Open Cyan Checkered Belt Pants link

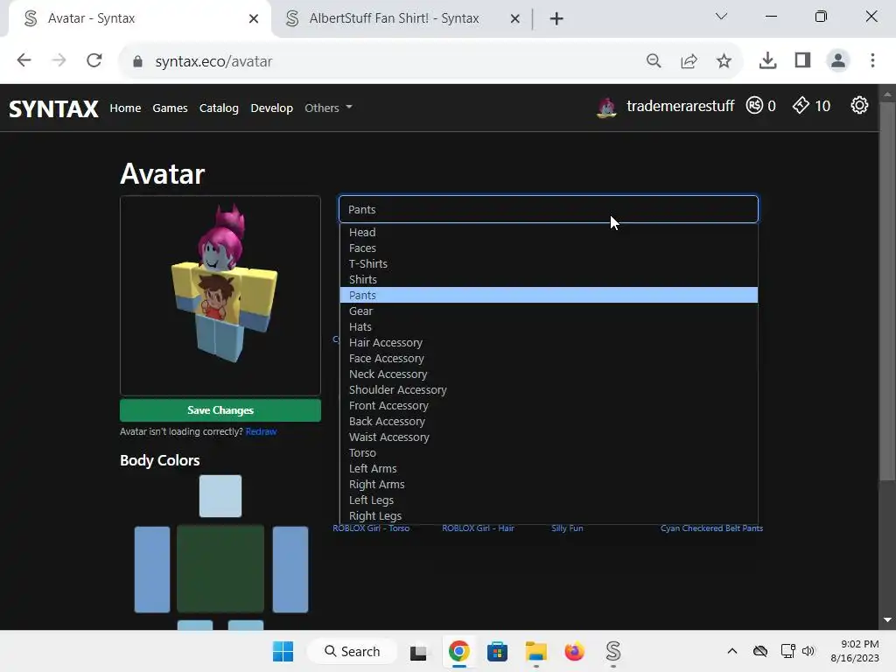(x=711, y=528)
